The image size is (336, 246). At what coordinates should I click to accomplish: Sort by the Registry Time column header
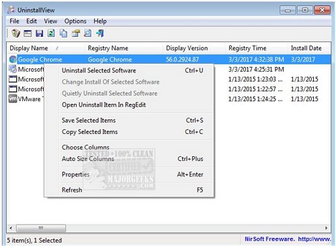click(x=256, y=48)
